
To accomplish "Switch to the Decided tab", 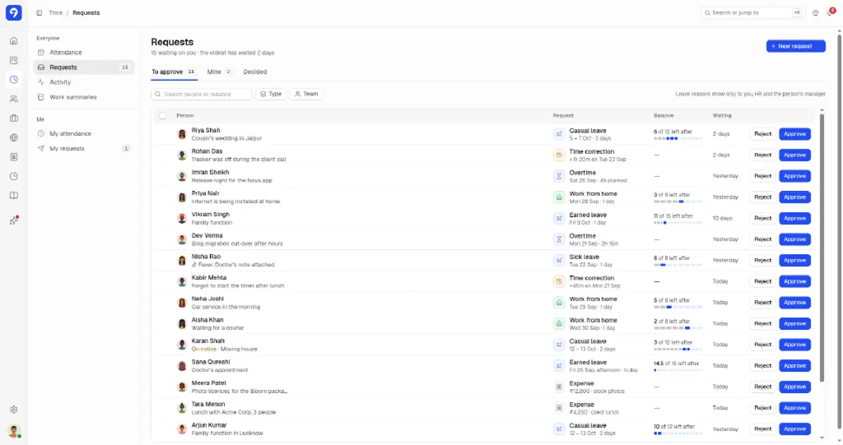I will (x=255, y=72).
